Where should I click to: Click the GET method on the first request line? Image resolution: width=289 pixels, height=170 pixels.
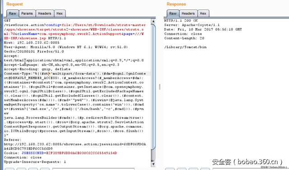pos(7,21)
